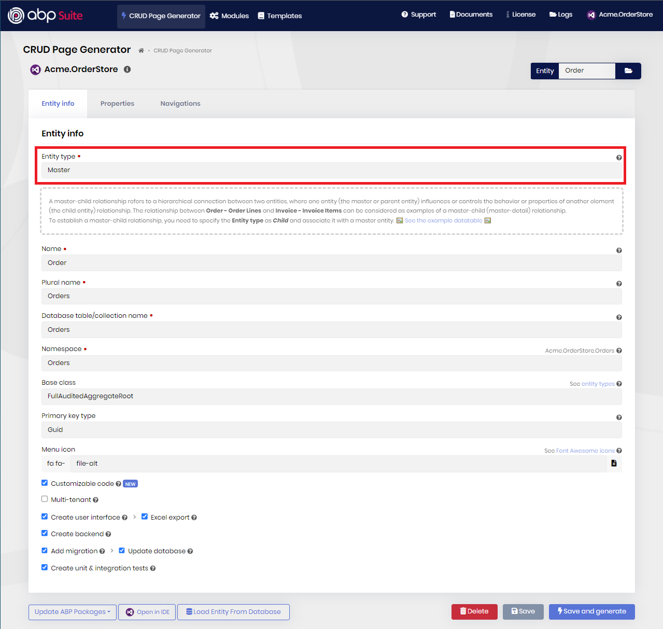Click file-alt icon preview at field end

coord(614,464)
